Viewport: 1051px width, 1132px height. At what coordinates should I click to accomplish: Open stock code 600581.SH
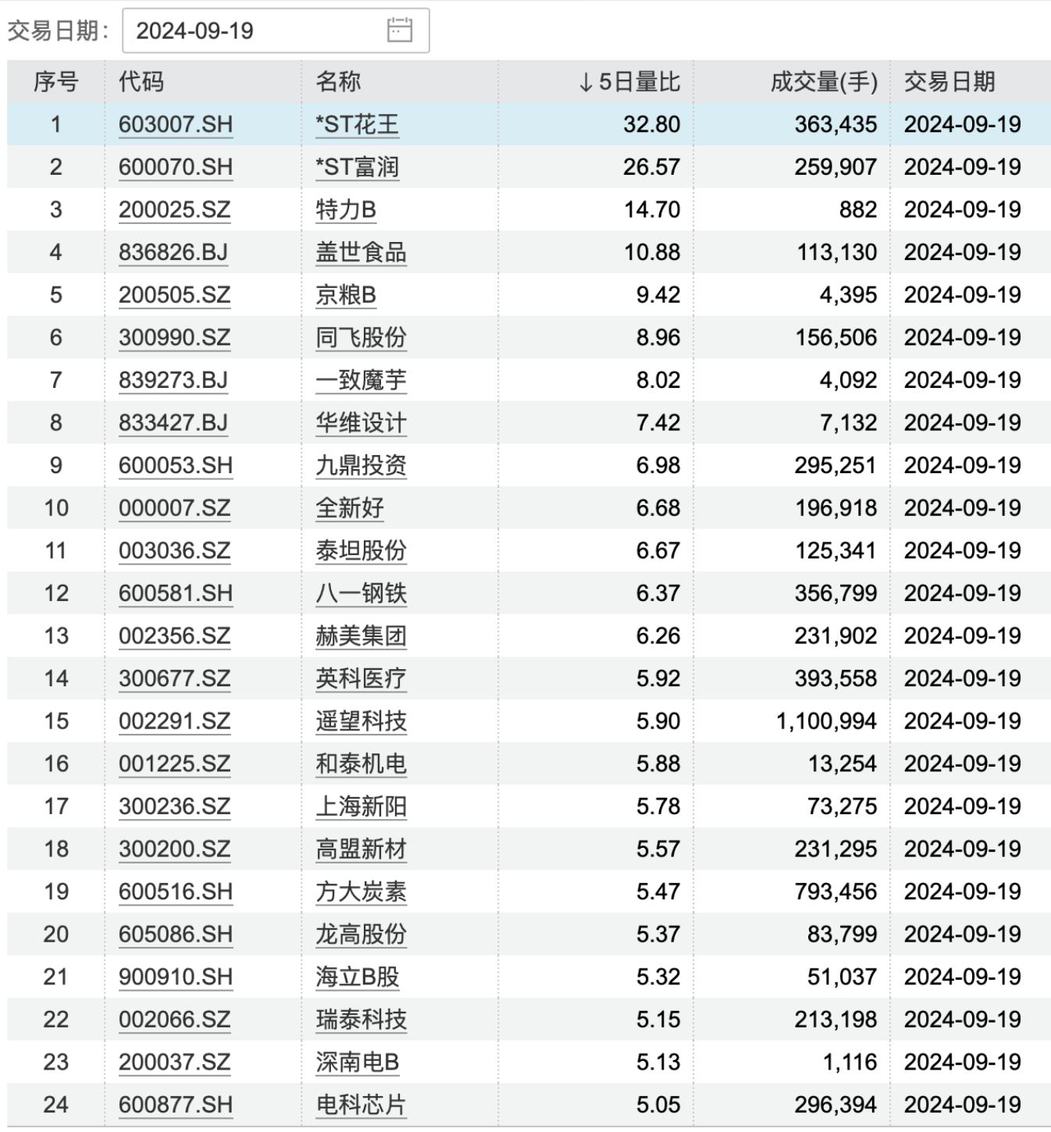(176, 593)
